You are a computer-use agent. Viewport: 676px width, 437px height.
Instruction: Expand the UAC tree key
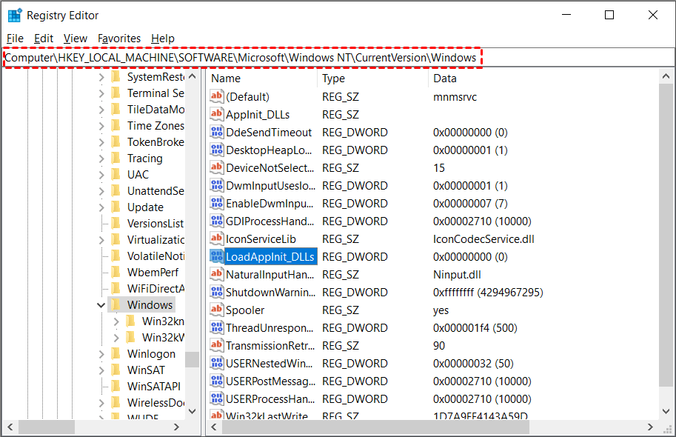(x=101, y=175)
